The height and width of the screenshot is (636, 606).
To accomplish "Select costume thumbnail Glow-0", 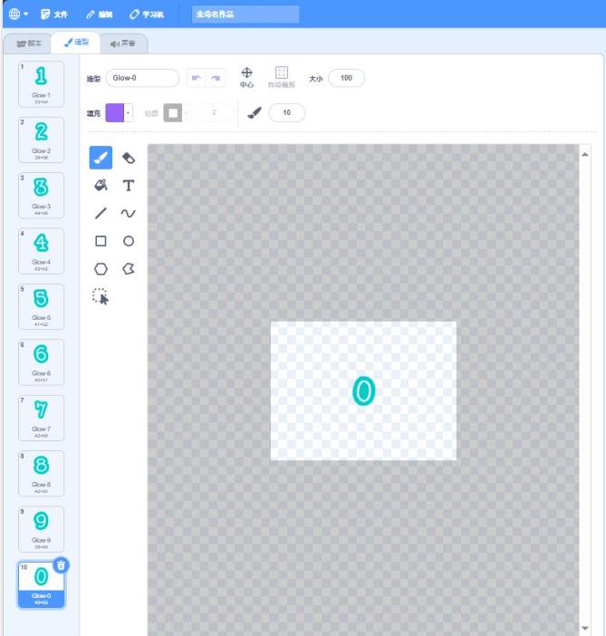I will [x=41, y=584].
